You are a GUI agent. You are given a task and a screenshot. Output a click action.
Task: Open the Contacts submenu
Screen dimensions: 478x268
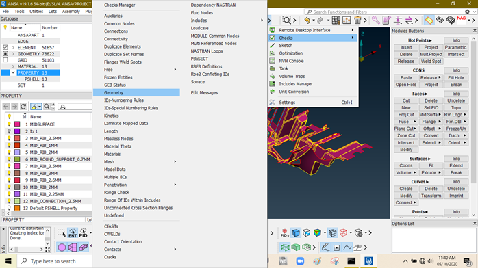pos(175,249)
